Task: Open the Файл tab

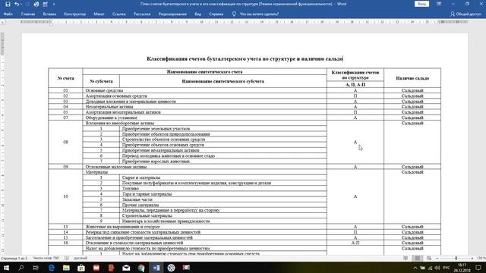Action: tap(8, 14)
